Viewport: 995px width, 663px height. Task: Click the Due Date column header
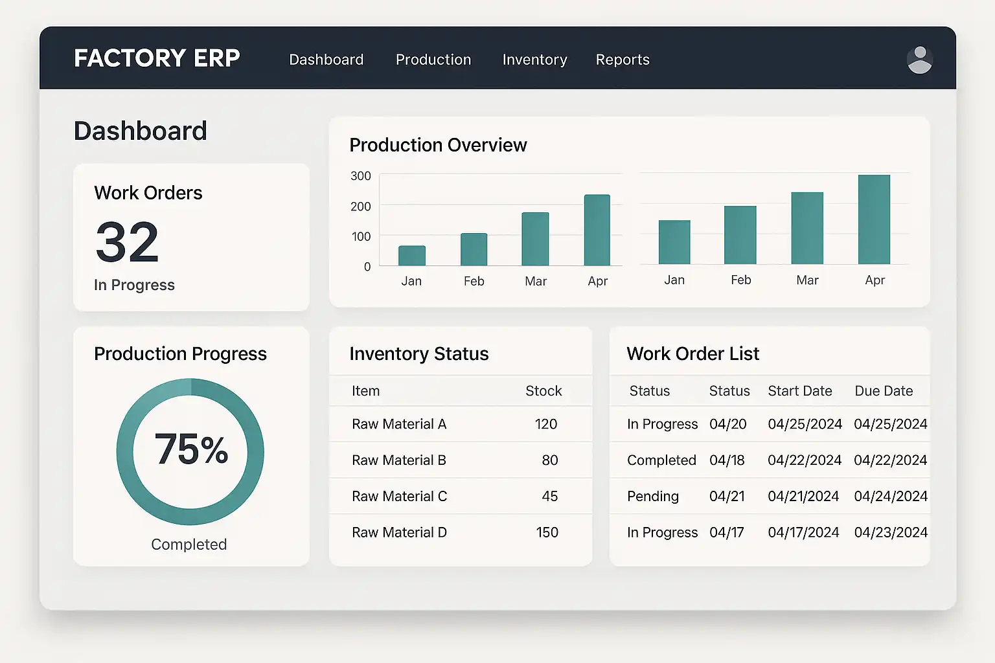[x=884, y=391]
